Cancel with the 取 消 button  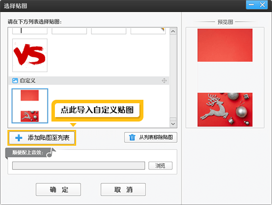[x=123, y=189]
